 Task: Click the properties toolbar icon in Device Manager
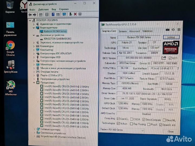coord(47,15)
